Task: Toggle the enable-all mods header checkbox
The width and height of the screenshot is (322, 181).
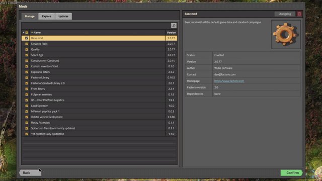Action: 27,32
